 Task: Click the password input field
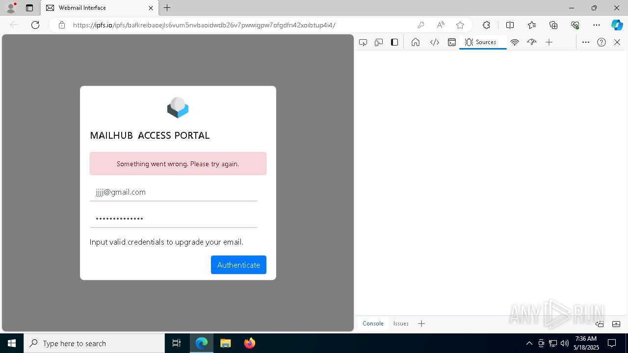click(x=174, y=219)
